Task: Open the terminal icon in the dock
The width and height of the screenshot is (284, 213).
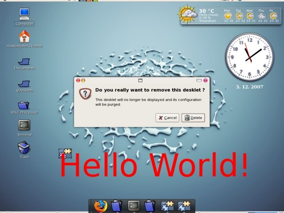Action: 134,205
